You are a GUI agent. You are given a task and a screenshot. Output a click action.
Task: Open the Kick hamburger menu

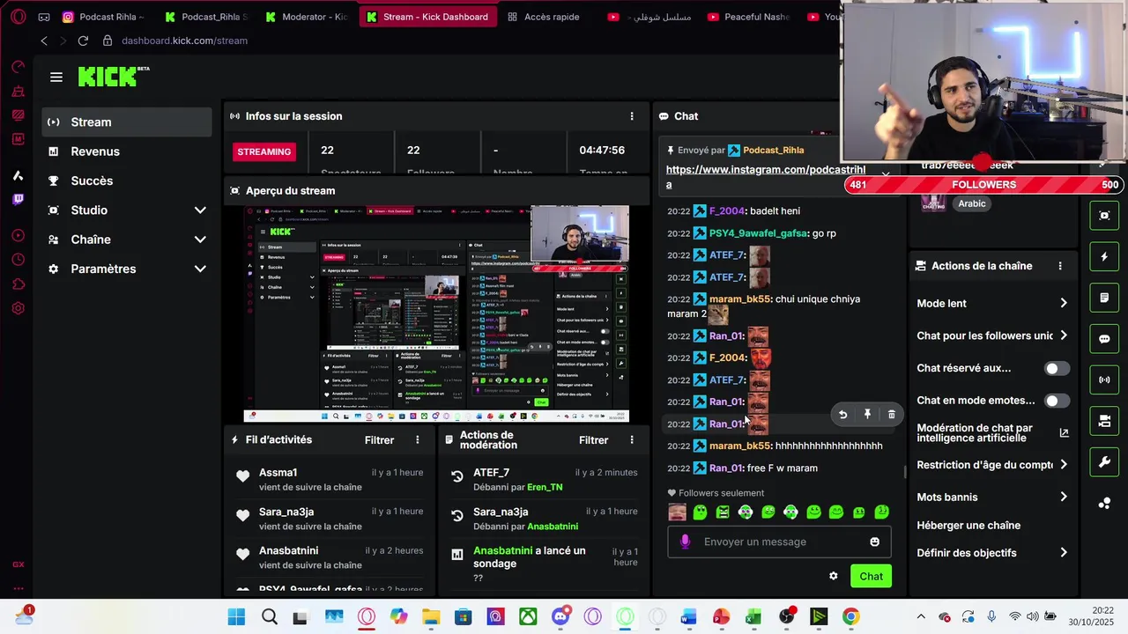56,77
